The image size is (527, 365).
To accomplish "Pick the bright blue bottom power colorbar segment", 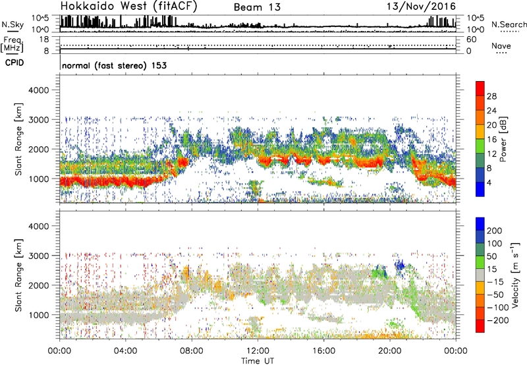I will 480,190.
